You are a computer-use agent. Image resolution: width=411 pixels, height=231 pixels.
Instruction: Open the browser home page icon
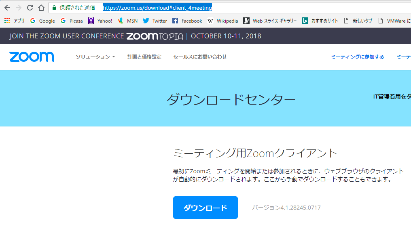click(41, 8)
